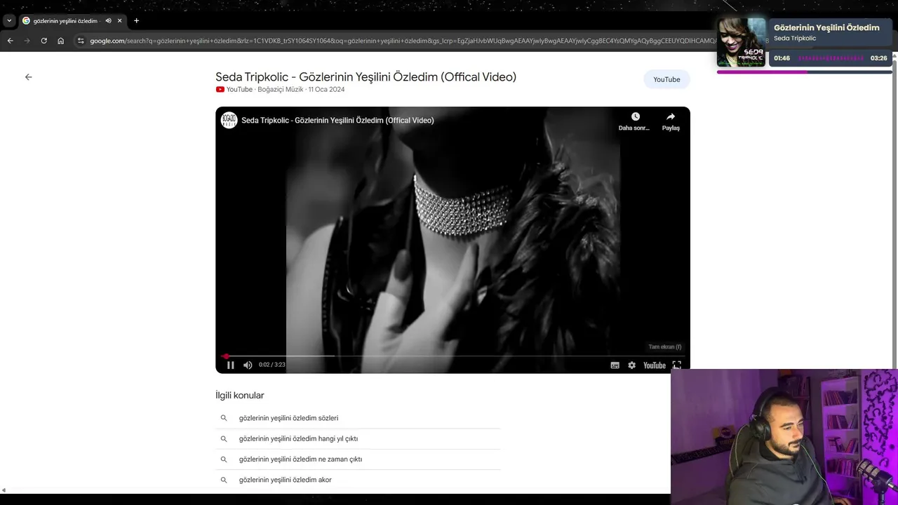The width and height of the screenshot is (898, 505).
Task: Go back with the page back arrow
Action: pyautogui.click(x=28, y=77)
